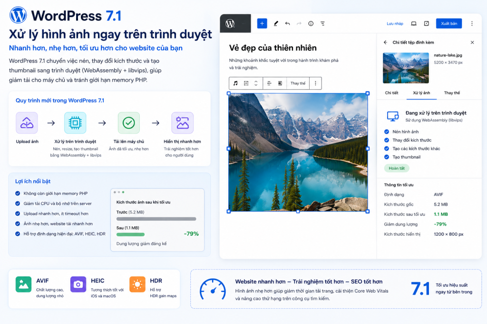Click the green Sau (1.1 MB) size bar

pos(130,234)
